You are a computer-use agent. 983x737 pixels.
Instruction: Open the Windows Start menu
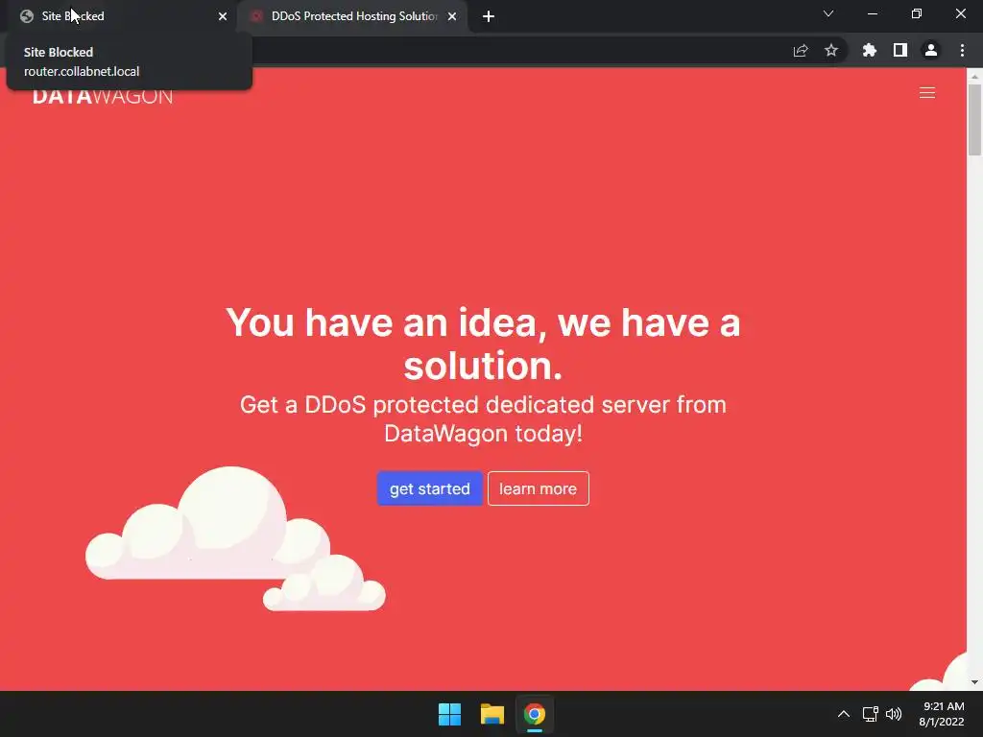tap(449, 714)
